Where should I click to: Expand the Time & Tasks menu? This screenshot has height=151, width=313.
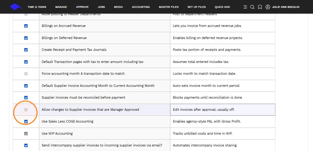[37, 7]
